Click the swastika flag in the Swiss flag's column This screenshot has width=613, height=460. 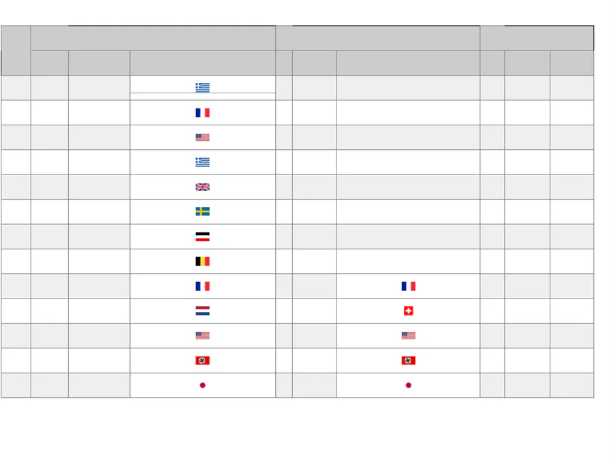click(x=408, y=361)
